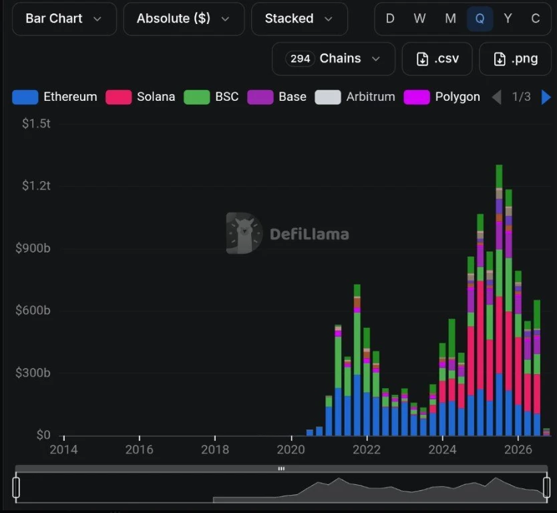Click the 2014 x-axis label
This screenshot has width=557, height=513.
[63, 450]
